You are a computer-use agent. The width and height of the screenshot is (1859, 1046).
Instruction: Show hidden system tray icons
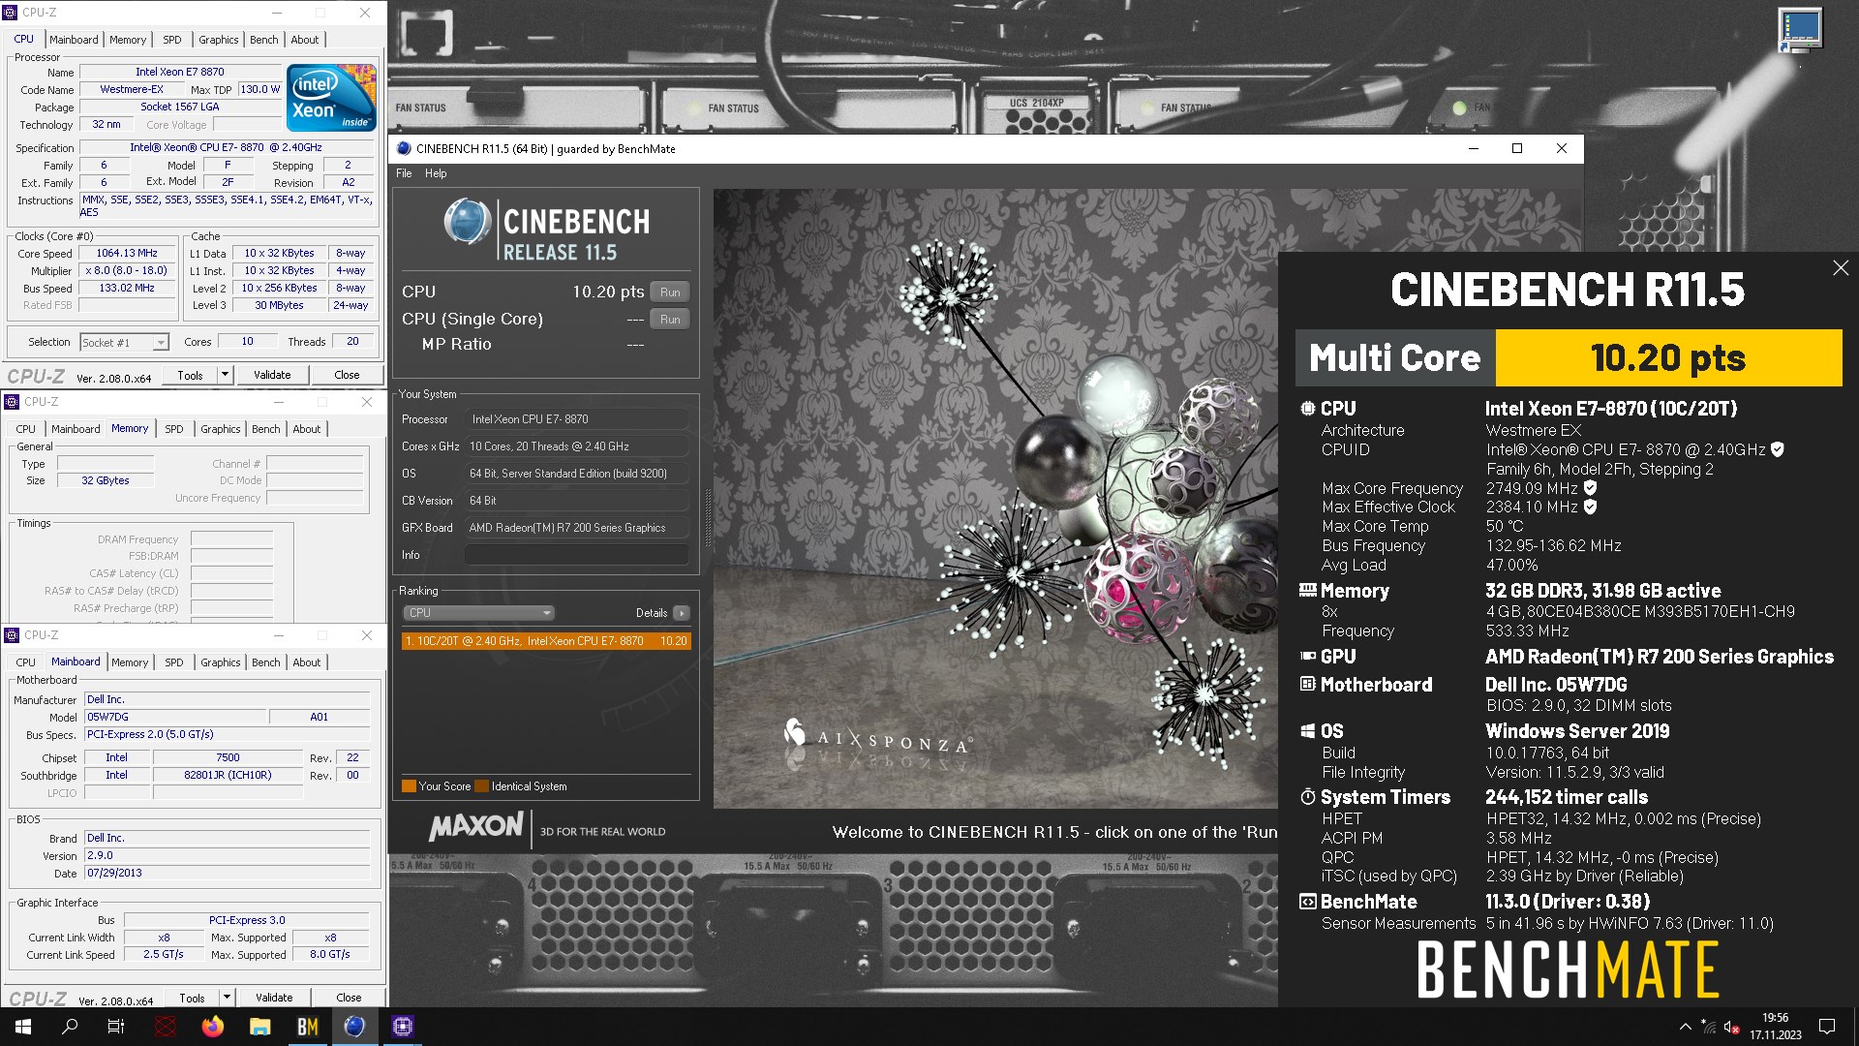point(1686,1027)
